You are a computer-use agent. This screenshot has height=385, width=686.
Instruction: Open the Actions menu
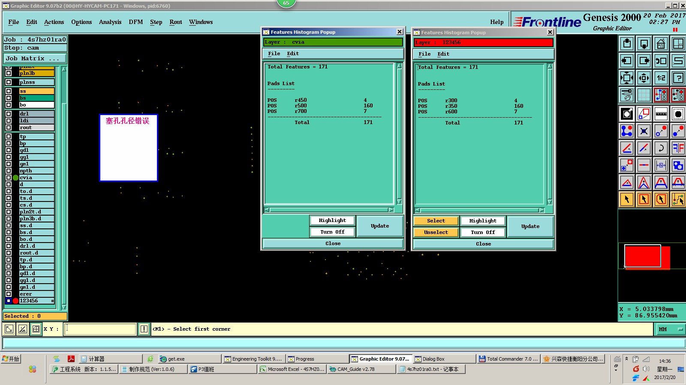pyautogui.click(x=54, y=22)
